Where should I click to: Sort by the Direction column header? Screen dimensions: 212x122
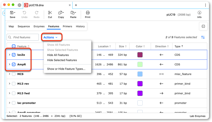point(162,46)
